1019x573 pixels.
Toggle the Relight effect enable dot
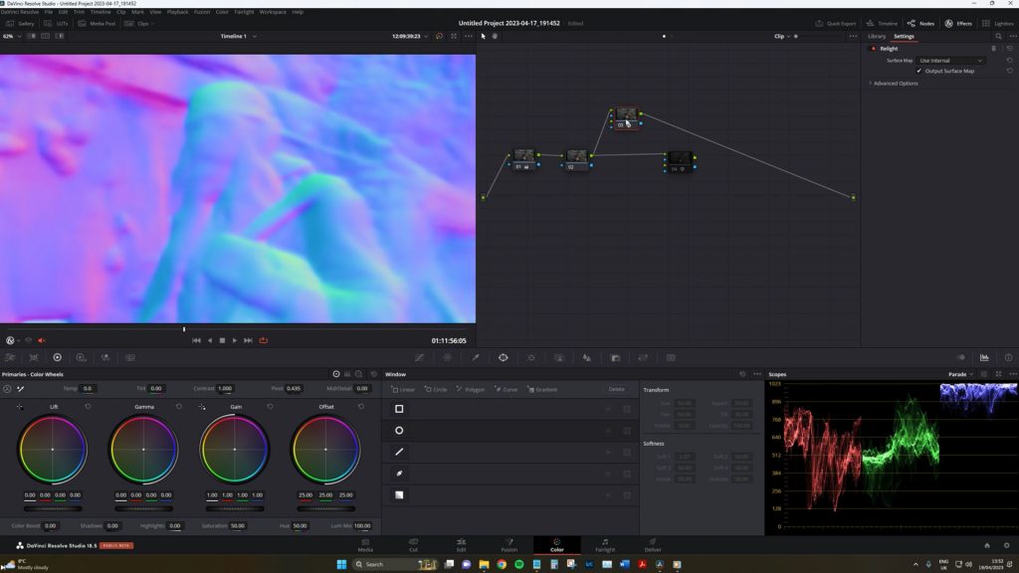pos(874,49)
